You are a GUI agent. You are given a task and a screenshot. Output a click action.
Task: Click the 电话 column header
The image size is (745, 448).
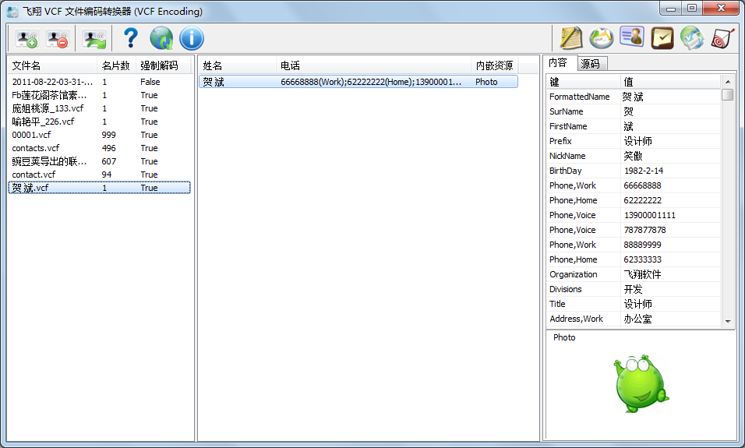click(374, 65)
